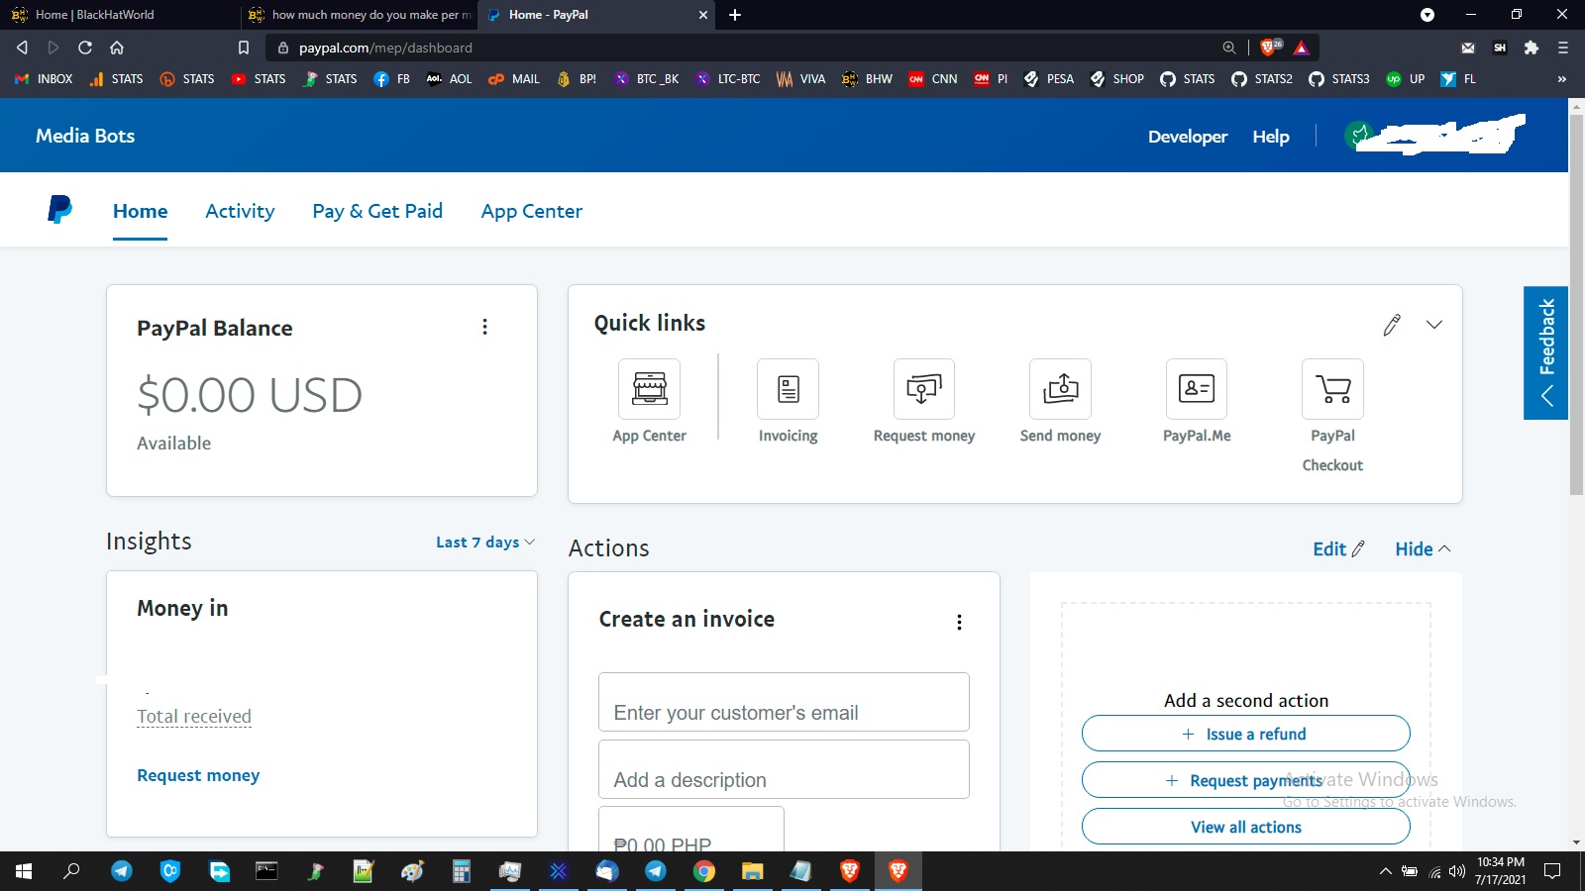Go to the browser home page icon

117,48
